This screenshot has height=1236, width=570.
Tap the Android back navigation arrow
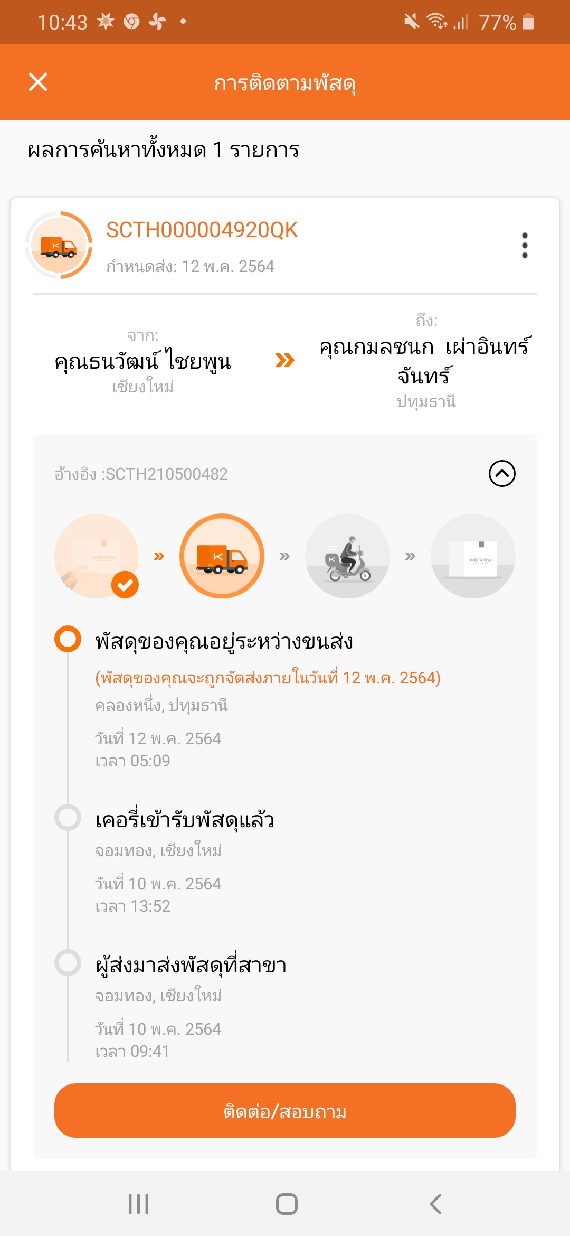[x=435, y=1204]
